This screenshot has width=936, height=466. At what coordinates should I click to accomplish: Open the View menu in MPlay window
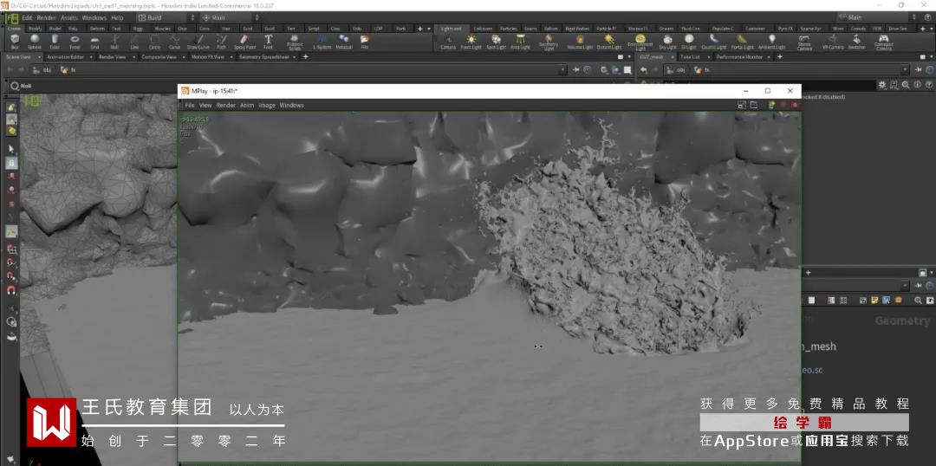(x=205, y=105)
